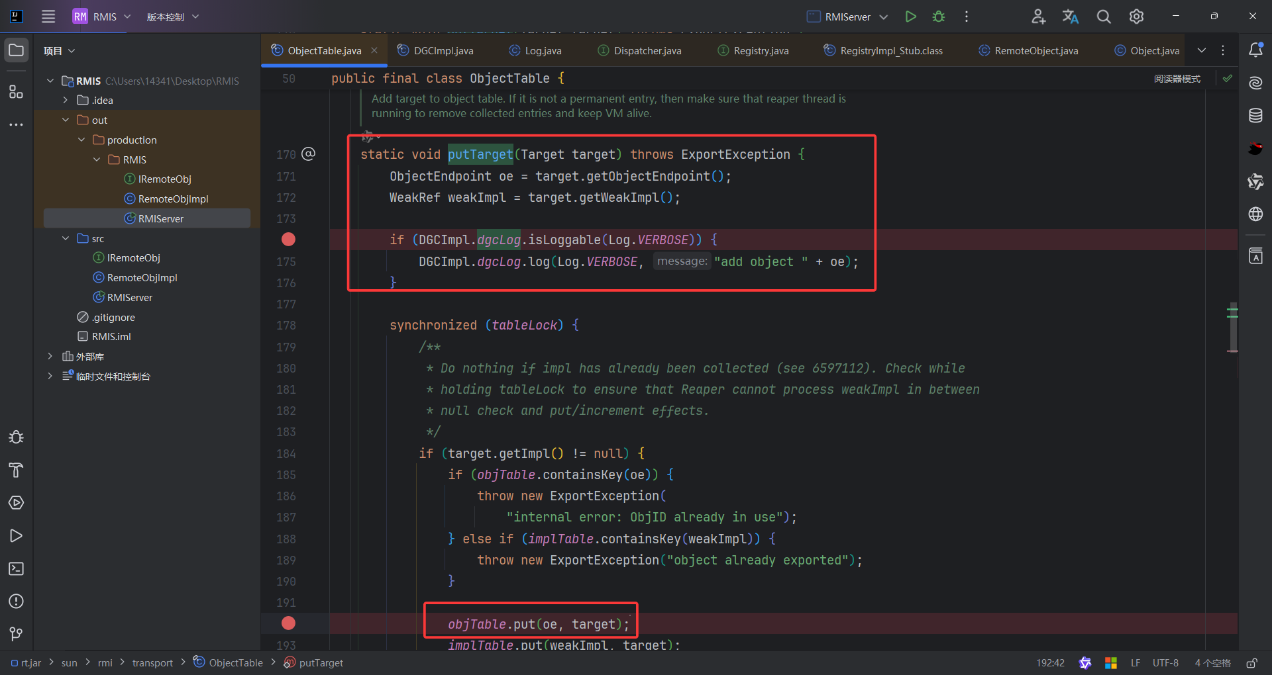The image size is (1272, 675).
Task: Show hidden editor tabs list
Action: [x=1202, y=50]
